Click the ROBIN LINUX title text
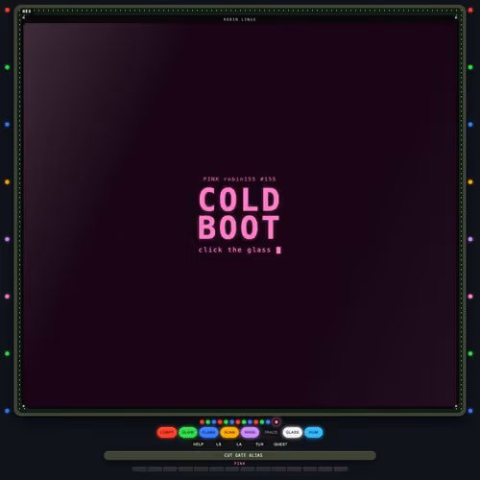 [240, 19]
